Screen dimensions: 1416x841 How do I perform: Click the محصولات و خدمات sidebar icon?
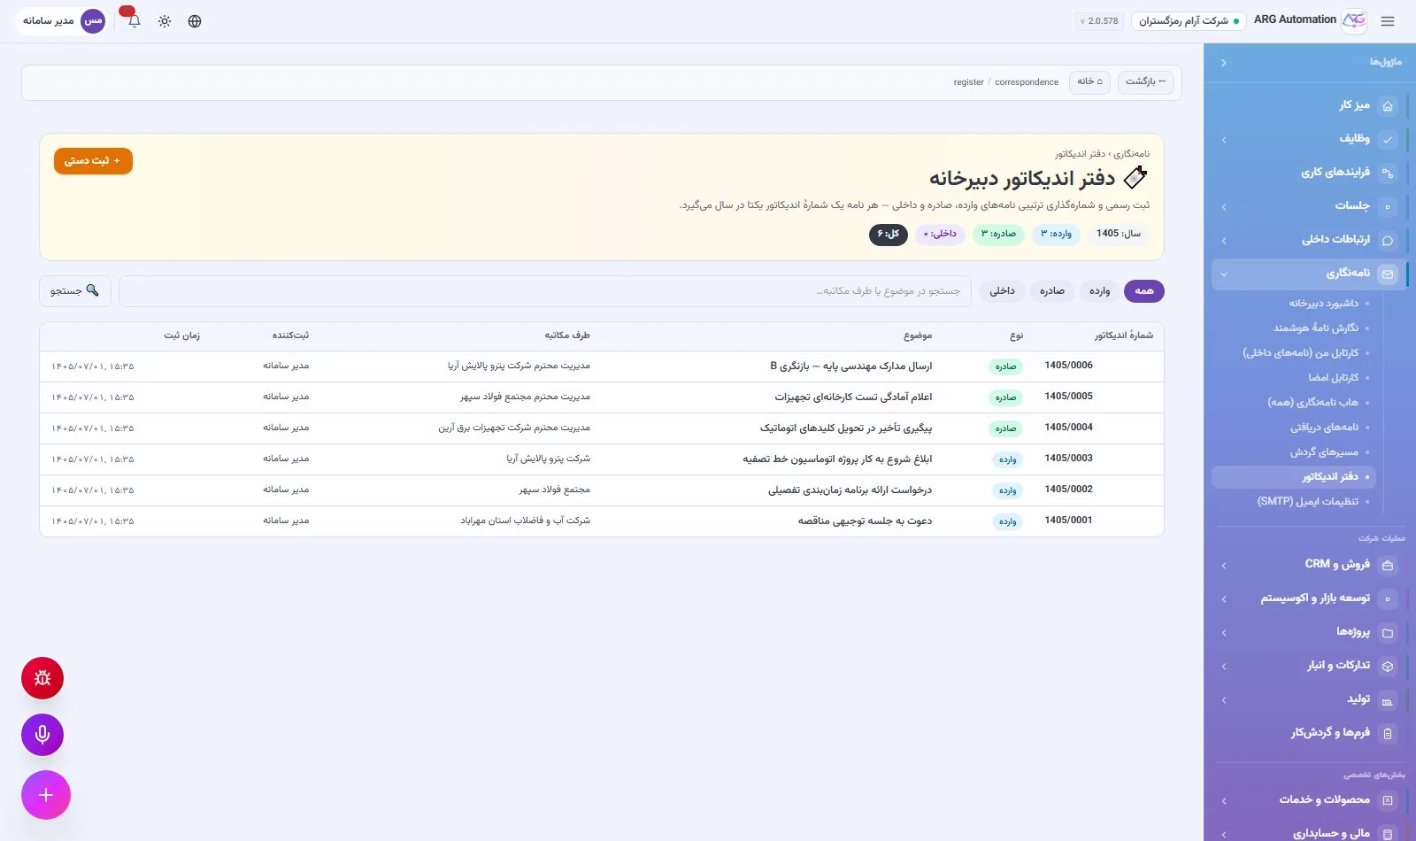point(1388,801)
